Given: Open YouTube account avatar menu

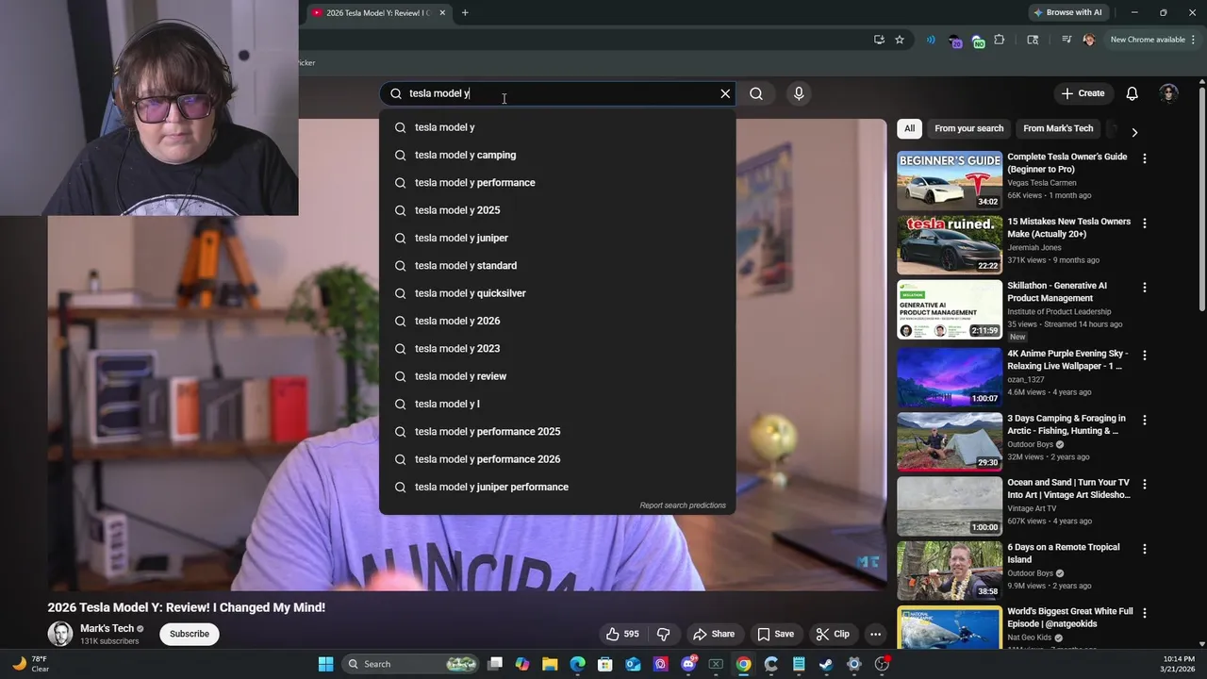Looking at the screenshot, I should click(x=1168, y=93).
